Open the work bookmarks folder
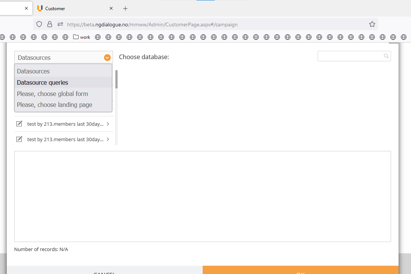This screenshot has height=274, width=411. coord(81,37)
